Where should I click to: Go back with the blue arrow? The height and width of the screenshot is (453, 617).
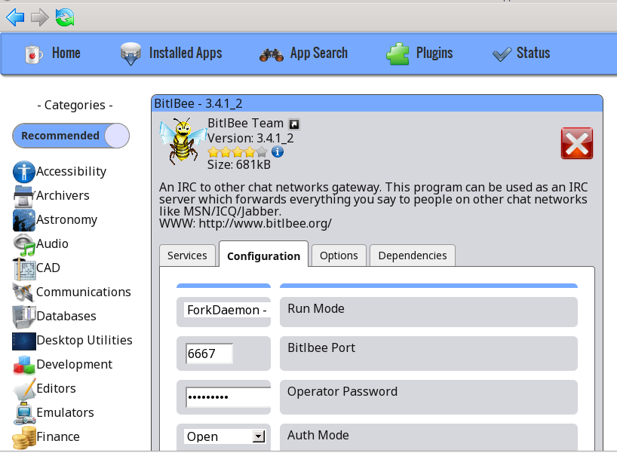point(15,17)
